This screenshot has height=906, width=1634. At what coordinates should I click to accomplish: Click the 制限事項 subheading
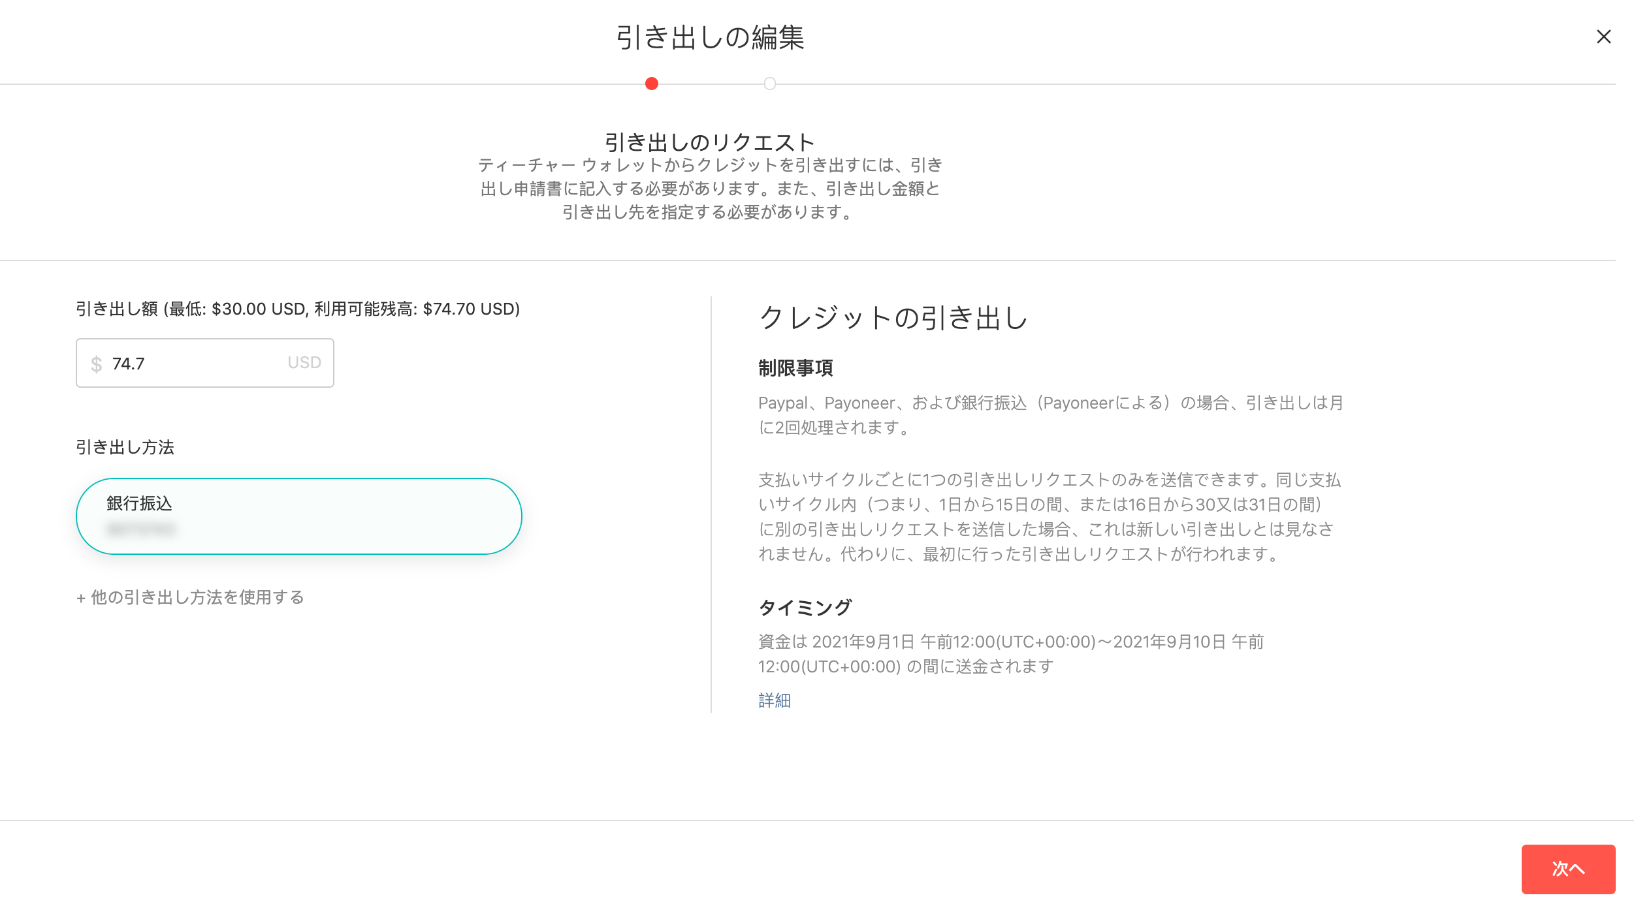(x=795, y=368)
